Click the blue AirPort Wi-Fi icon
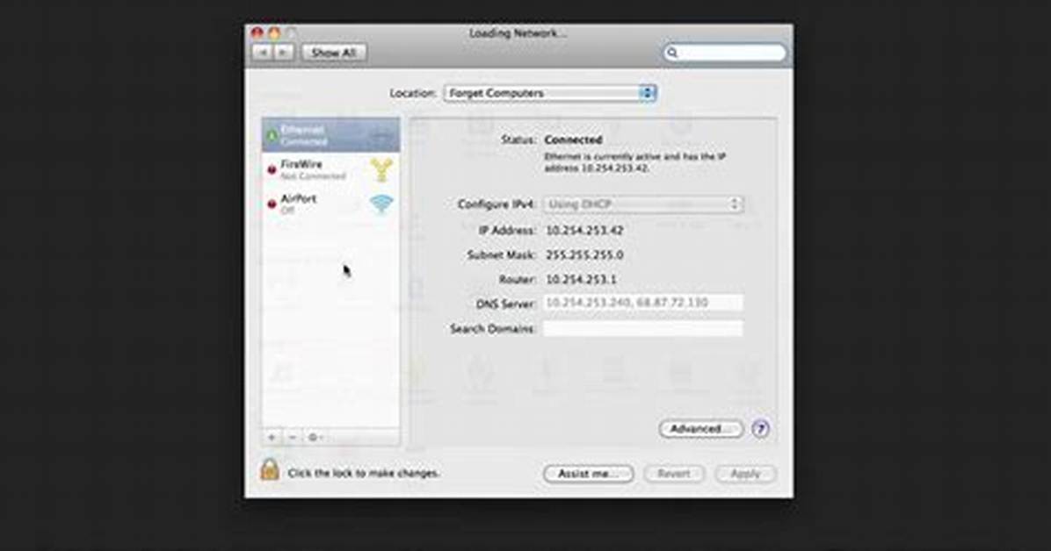 click(x=381, y=204)
